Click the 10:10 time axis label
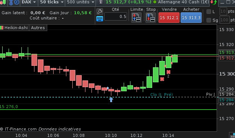The width and height of the screenshot is (235, 138). 111,136
